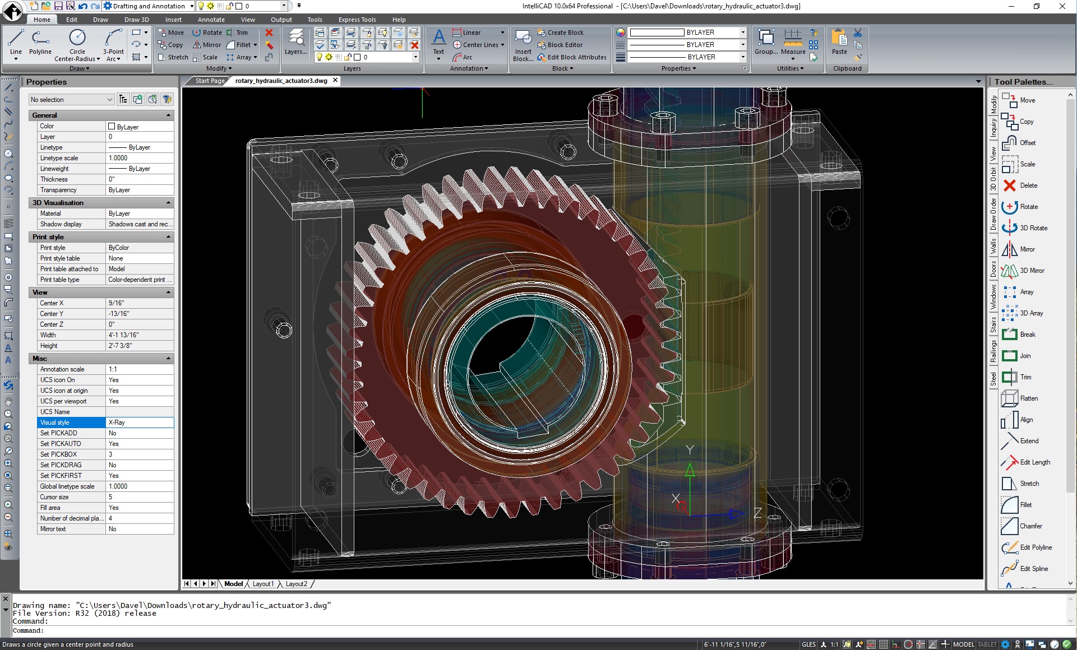Collapse the General section in Properties
Image resolution: width=1077 pixels, height=650 pixels.
tap(168, 115)
